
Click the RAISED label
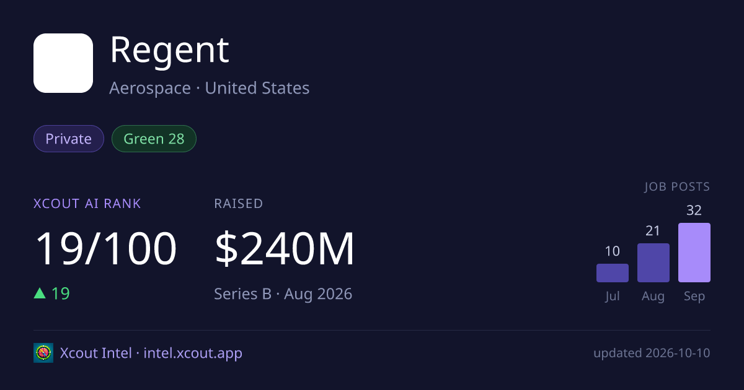click(x=239, y=203)
